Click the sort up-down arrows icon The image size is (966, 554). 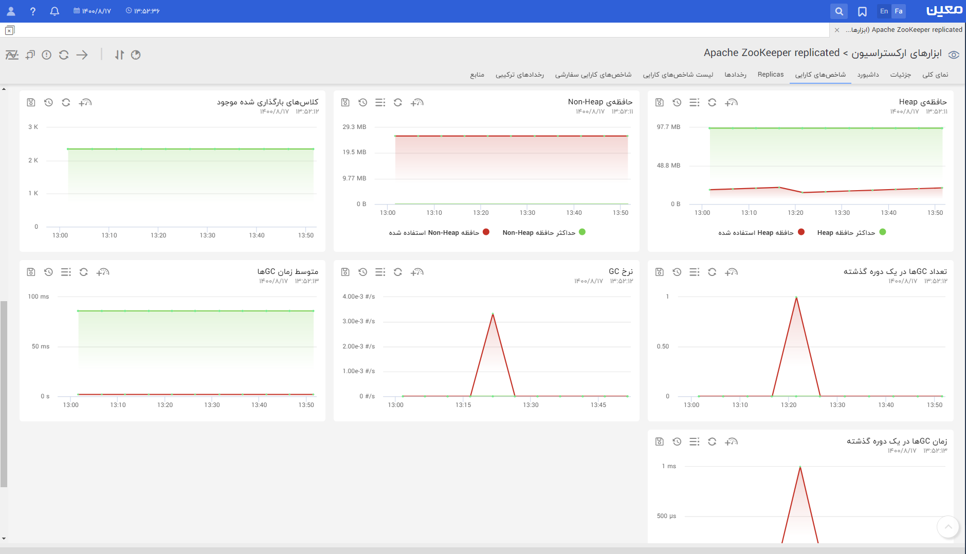pos(119,54)
